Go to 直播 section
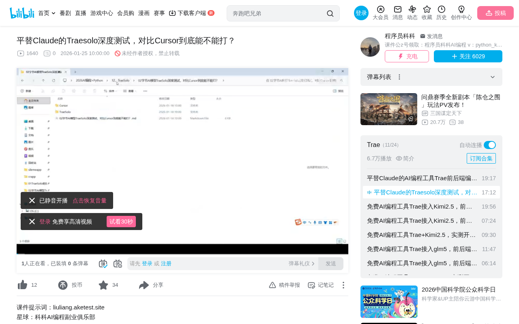519x324 pixels. pos(81,13)
